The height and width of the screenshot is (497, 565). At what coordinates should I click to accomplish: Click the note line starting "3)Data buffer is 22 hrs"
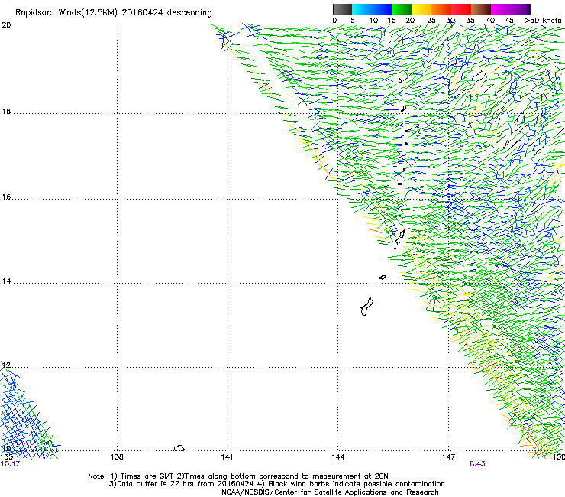(x=276, y=484)
